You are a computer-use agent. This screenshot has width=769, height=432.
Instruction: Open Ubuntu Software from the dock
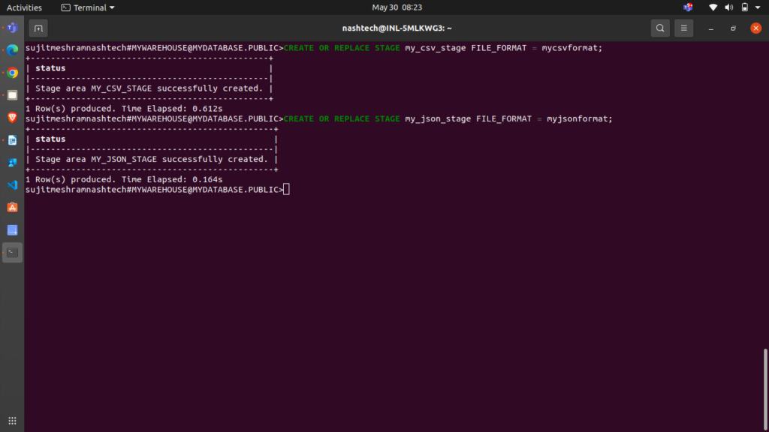[12, 207]
